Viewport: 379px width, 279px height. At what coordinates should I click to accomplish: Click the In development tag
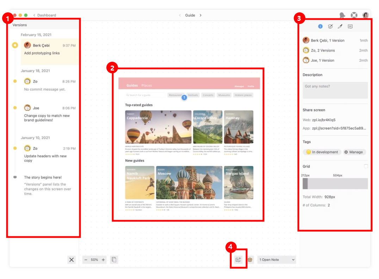click(322, 152)
